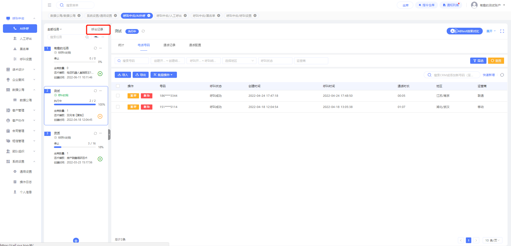Collapse the sidebar with the hamburger icon
The width and height of the screenshot is (511, 246).
tap(50, 5)
